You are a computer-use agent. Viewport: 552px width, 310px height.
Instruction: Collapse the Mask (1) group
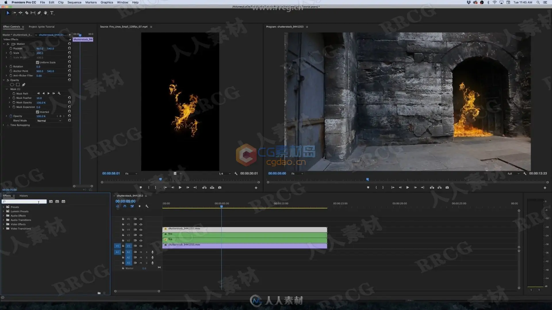point(7,89)
